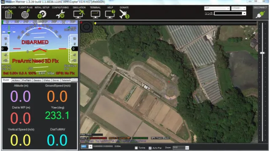Click the round joystick icon on map

pos(86,27)
